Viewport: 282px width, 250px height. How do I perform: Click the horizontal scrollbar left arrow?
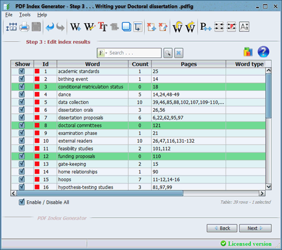pyautogui.click(x=14, y=193)
